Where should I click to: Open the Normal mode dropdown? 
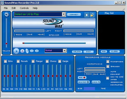[x=65, y=51]
